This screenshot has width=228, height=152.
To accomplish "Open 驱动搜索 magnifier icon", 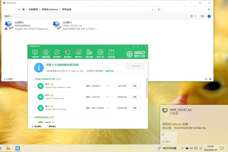I will pyautogui.click(x=68, y=53).
